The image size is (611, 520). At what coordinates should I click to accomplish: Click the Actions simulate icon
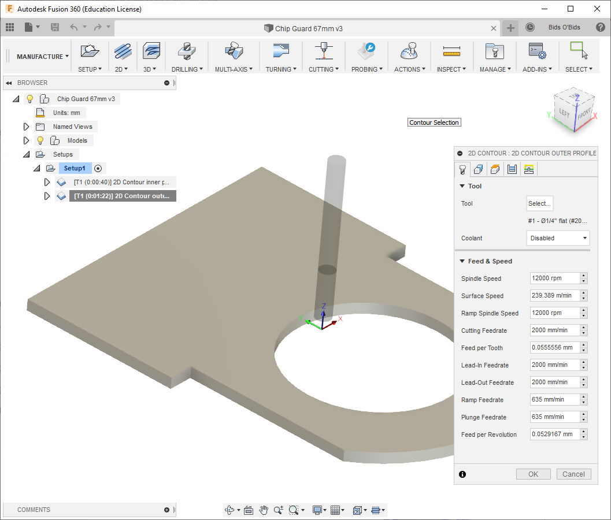click(x=409, y=51)
